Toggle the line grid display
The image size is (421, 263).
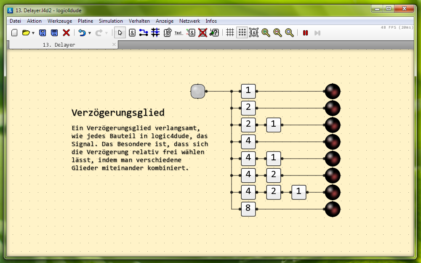230,33
